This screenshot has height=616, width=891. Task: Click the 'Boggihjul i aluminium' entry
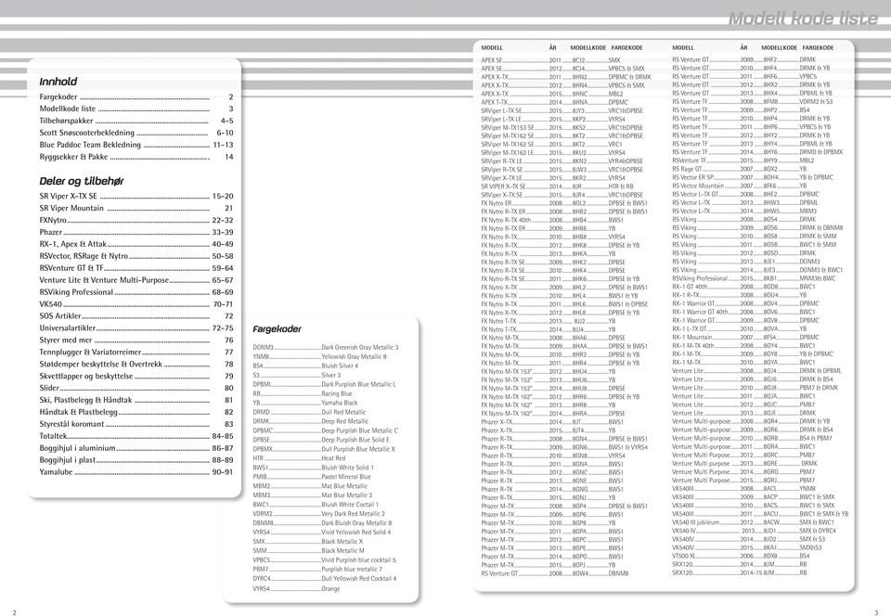click(136, 448)
